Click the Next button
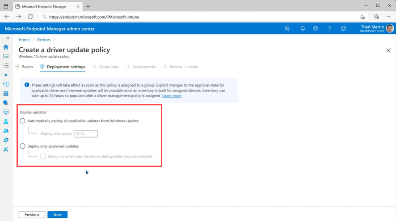 pos(58,215)
